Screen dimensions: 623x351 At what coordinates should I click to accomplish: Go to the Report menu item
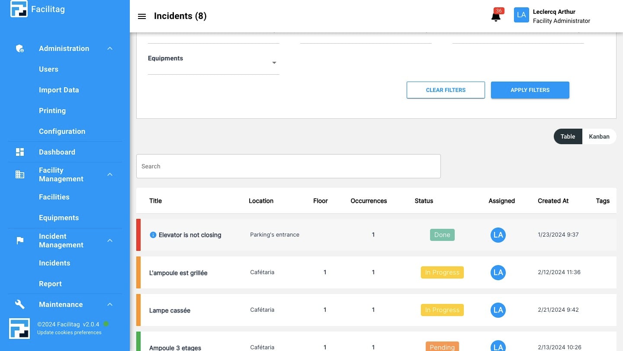tap(50, 284)
